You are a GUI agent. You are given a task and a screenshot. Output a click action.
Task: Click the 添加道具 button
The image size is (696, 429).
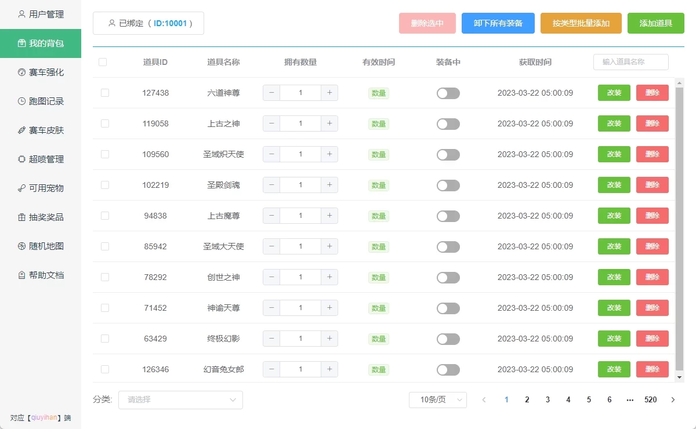pyautogui.click(x=655, y=23)
